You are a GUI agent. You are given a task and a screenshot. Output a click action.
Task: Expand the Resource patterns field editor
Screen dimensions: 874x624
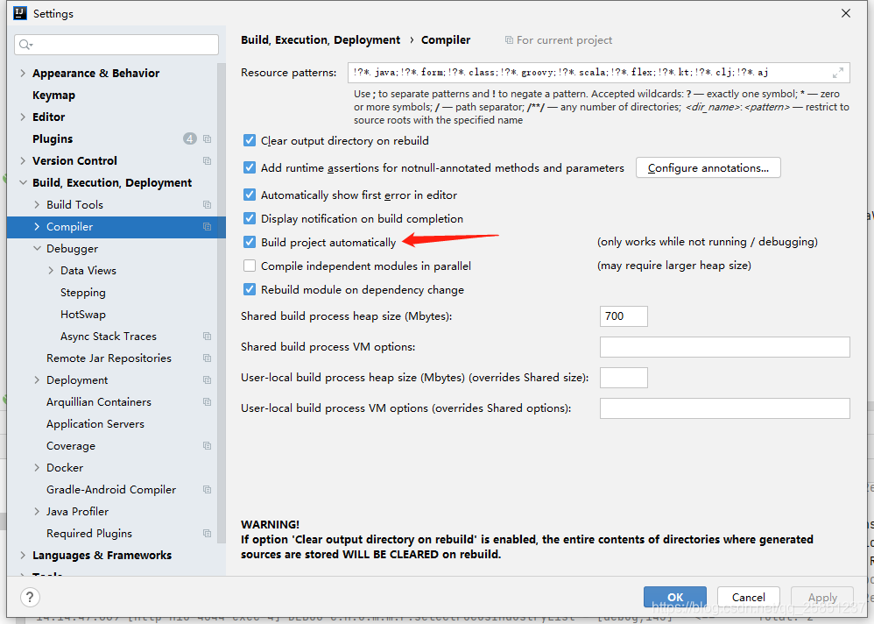pos(838,73)
